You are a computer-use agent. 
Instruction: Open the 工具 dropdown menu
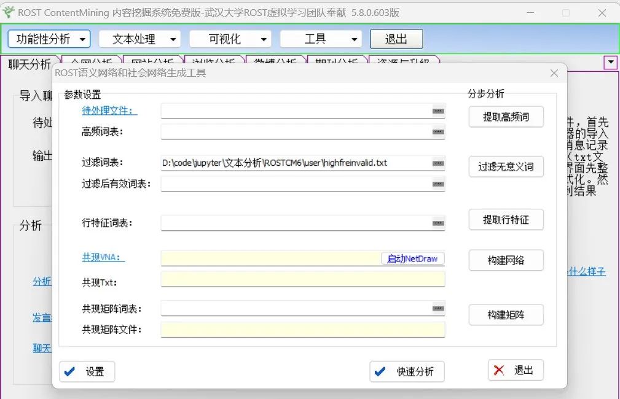[321, 38]
